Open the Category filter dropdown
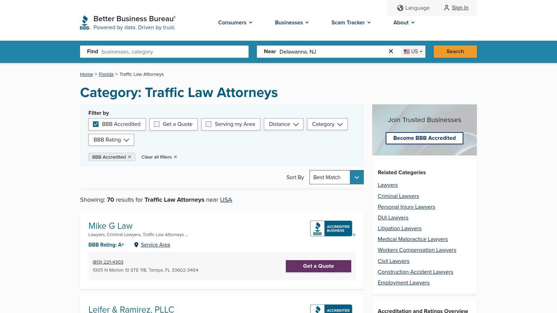557x313 pixels. point(327,124)
